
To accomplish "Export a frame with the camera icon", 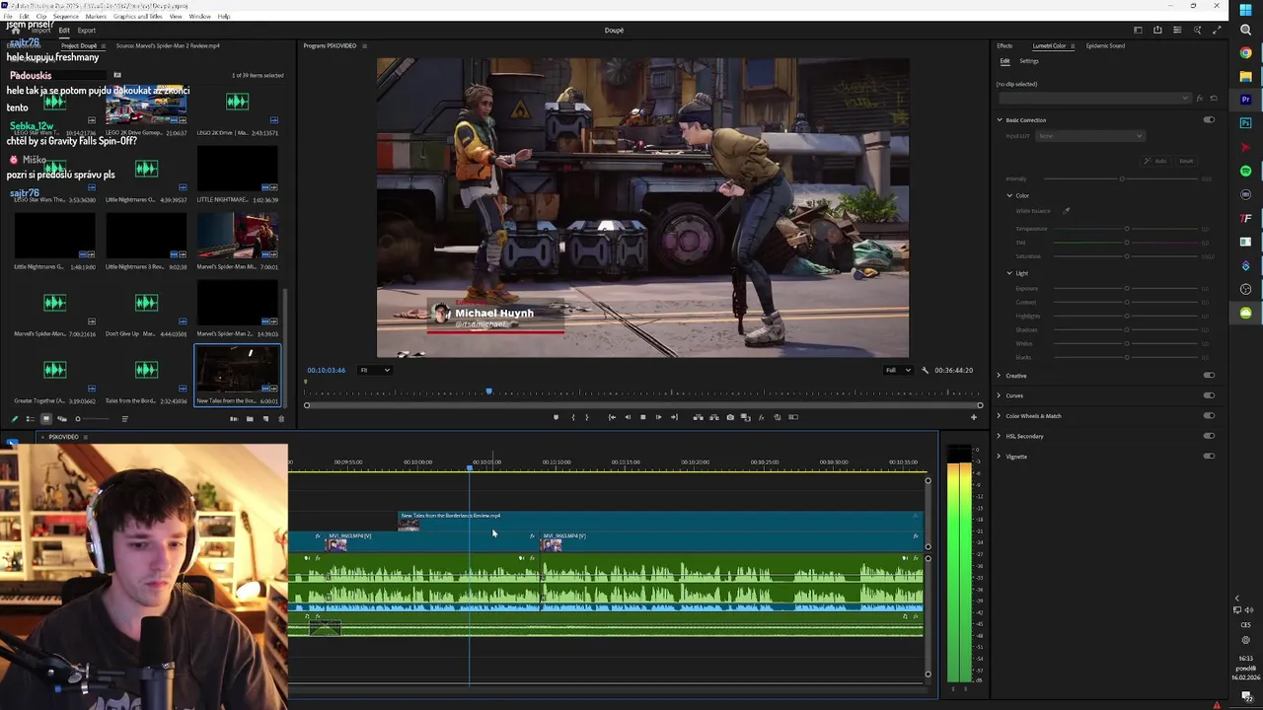I will [730, 417].
